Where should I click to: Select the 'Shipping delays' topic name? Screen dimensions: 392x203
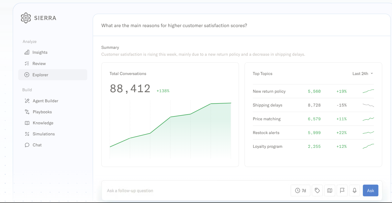pyautogui.click(x=267, y=105)
